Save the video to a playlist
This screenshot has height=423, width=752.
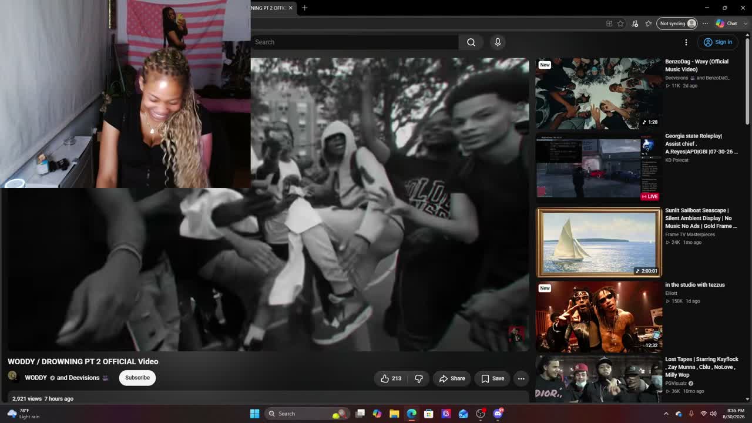pos(492,378)
